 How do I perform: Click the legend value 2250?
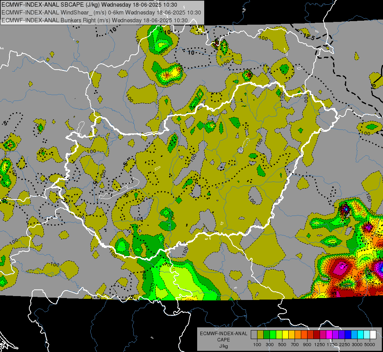click(345, 345)
